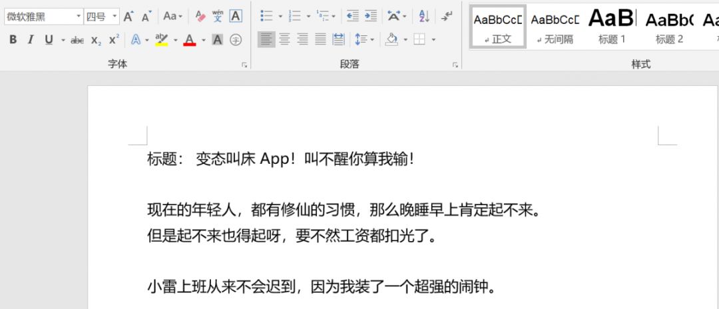Expand line spacing dropdown arrow
The image size is (719, 309).
coord(372,40)
